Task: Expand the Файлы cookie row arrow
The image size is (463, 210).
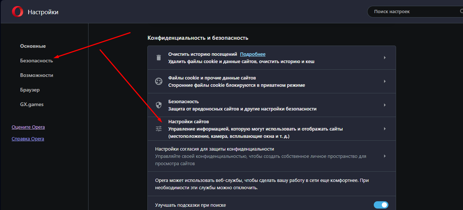Action: pos(385,81)
